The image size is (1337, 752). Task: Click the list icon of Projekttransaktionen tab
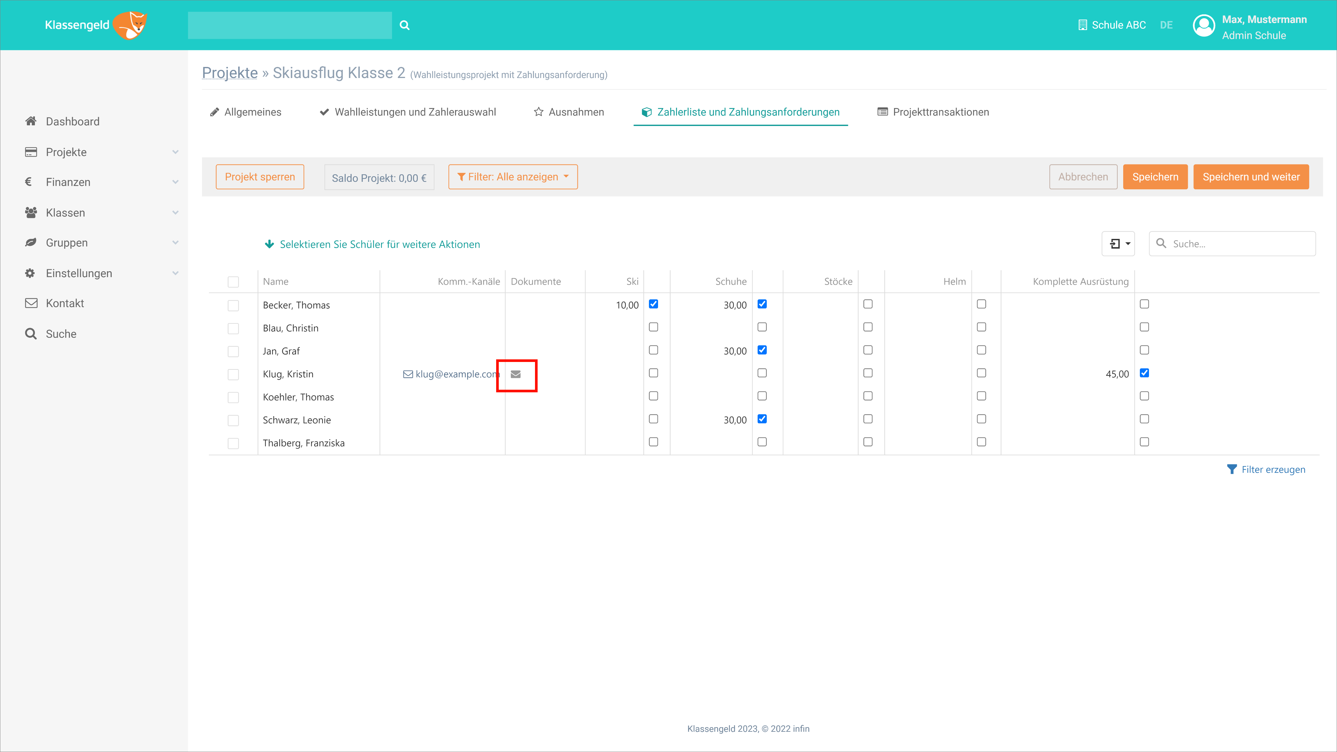click(882, 112)
